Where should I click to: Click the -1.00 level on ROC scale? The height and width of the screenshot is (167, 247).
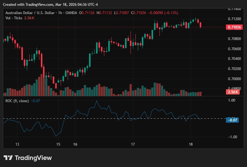(x=232, y=137)
